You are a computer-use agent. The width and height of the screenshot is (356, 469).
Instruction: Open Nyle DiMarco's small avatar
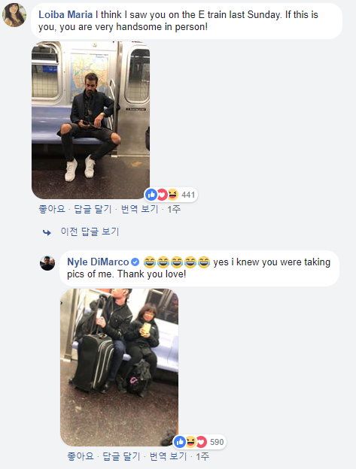pos(47,263)
